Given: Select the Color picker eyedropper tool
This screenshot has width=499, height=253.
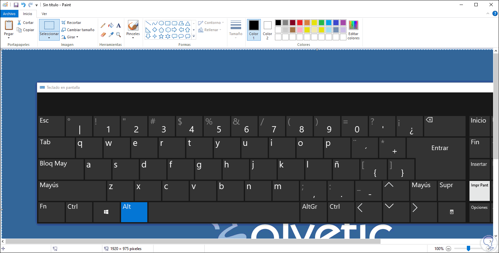Looking at the screenshot, I should pos(111,34).
